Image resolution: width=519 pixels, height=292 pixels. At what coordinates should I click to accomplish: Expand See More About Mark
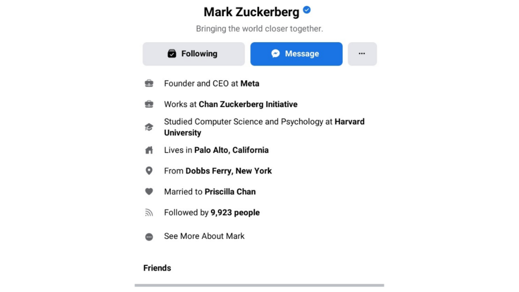click(x=204, y=236)
